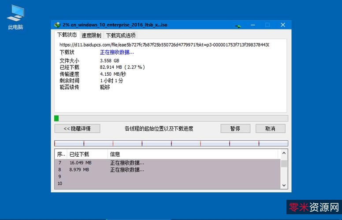
Task: Click the thread list scrollbar thumb
Action: (x=284, y=164)
